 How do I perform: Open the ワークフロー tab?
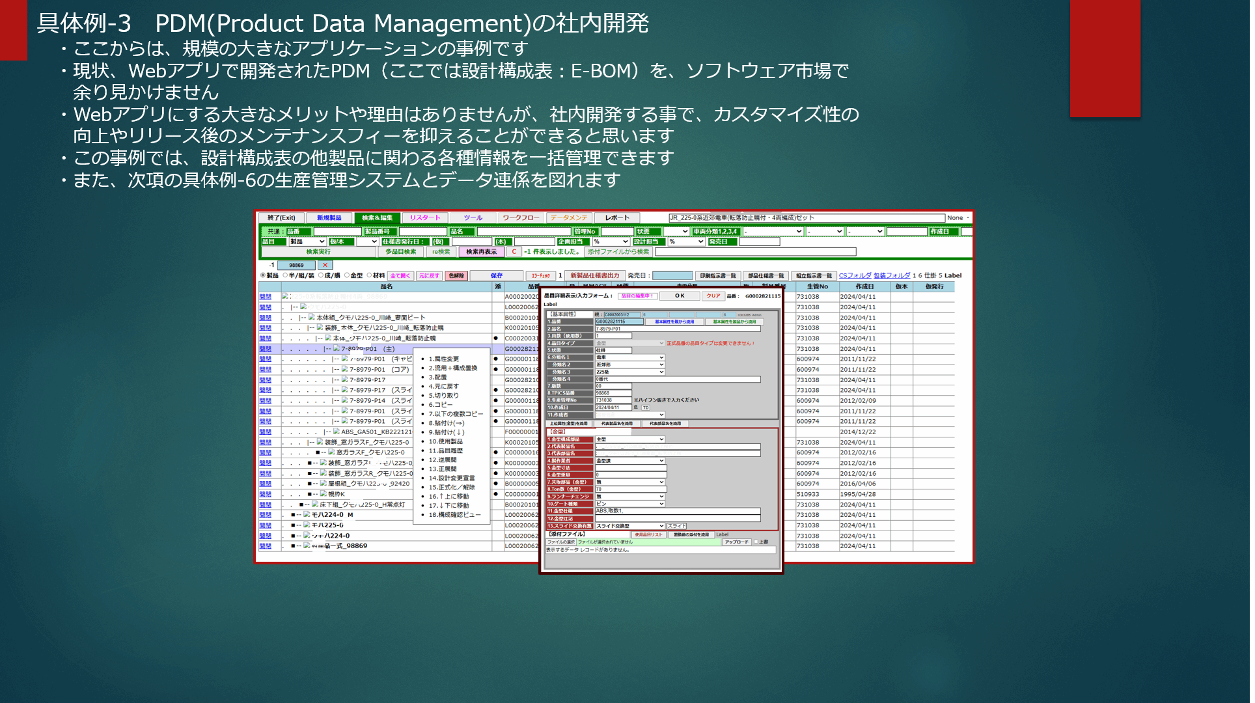click(521, 218)
